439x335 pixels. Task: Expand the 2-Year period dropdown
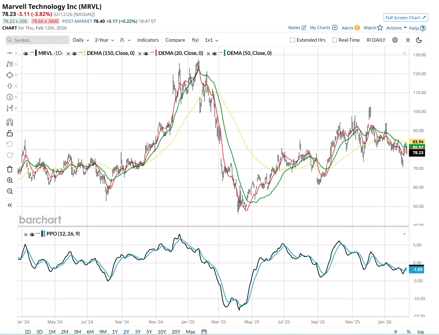104,40
